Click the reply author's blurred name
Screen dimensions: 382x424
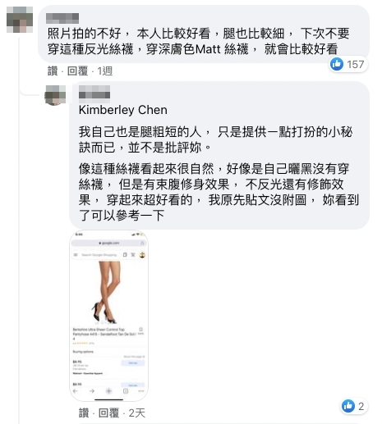click(94, 92)
